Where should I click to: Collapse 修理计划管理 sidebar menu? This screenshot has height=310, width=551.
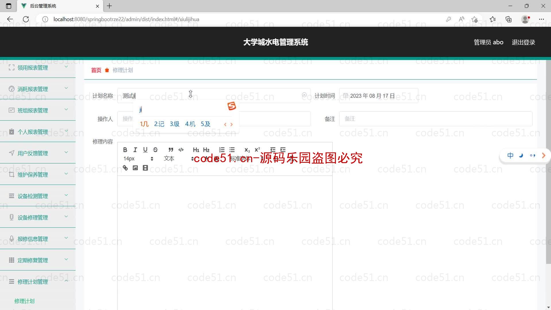(38, 282)
